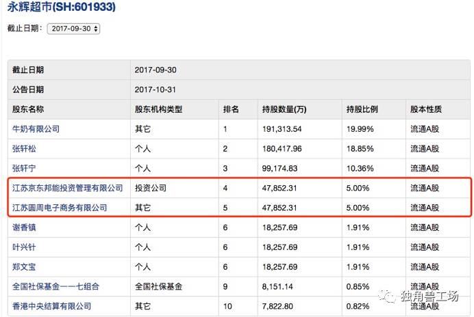This screenshot has height=317, width=474.
Task: Select 张轩松 row's 流通A股 cell
Action: click(x=425, y=149)
